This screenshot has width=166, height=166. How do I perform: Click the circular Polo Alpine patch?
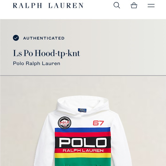tap(64, 123)
